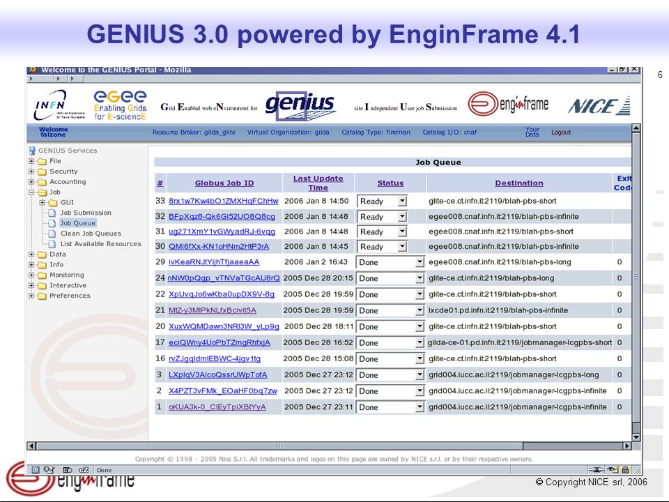
Task: Click destination 'lxcde01.pd.infn.it:2119/blah-pbs-infinite'
Action: [x=498, y=310]
